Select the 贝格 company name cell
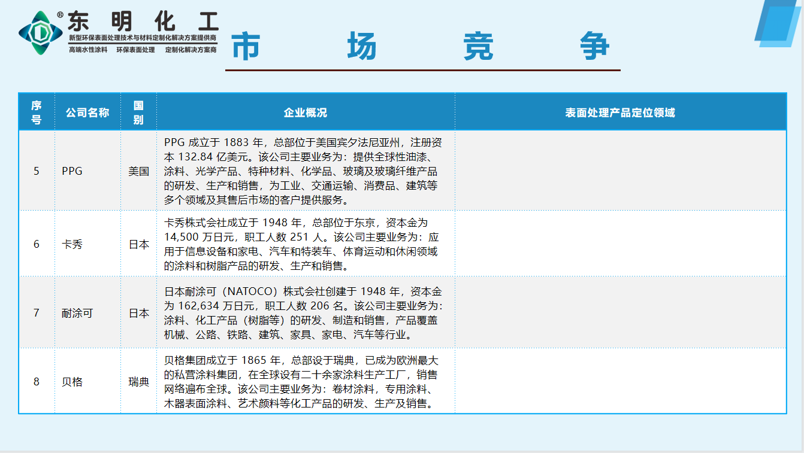The height and width of the screenshot is (453, 804). [87, 381]
